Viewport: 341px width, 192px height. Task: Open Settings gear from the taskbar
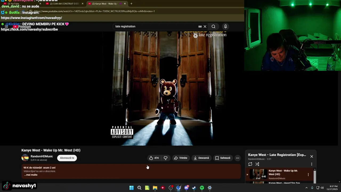pyautogui.click(x=210, y=188)
